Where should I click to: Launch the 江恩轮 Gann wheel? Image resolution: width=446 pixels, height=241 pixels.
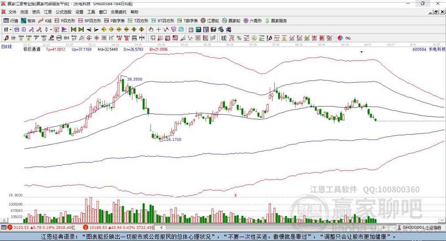[x=210, y=21]
